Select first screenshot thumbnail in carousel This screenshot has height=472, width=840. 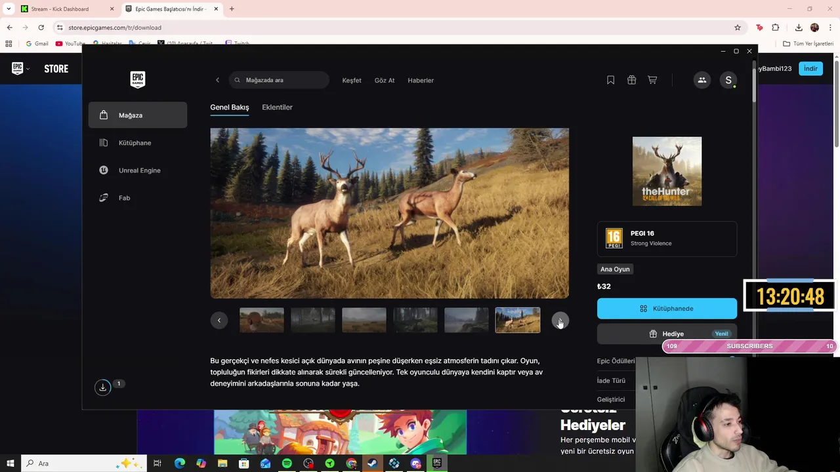click(262, 321)
